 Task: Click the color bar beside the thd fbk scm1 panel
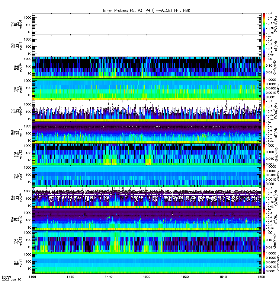(x=264, y=176)
